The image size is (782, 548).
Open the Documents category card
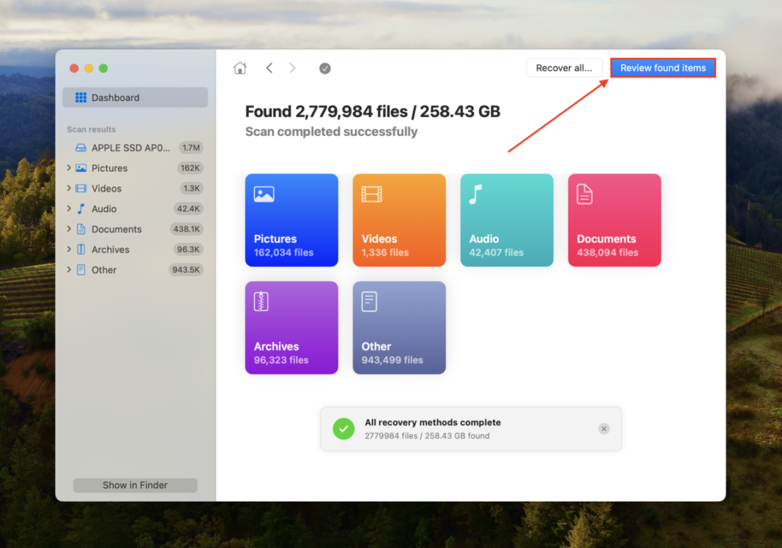pos(614,219)
